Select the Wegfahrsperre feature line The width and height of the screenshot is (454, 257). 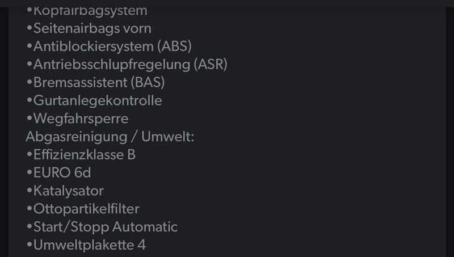77,119
